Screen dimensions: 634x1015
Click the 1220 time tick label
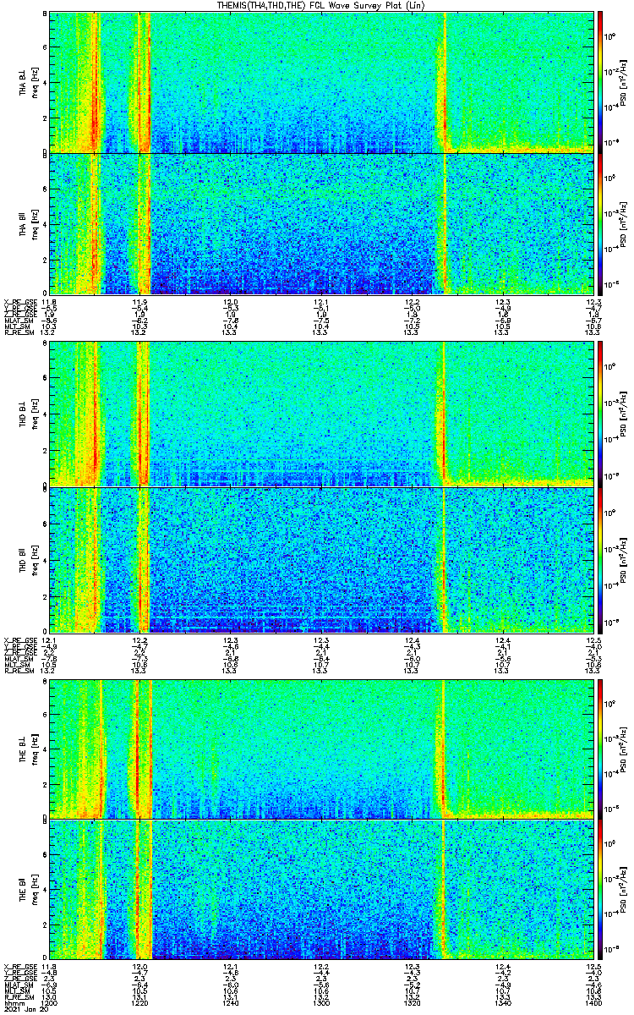139,1002
